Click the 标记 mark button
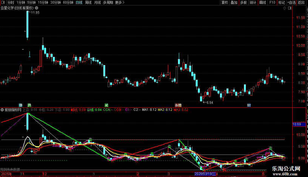This screenshot has height=177, width=308. pos(282,2)
